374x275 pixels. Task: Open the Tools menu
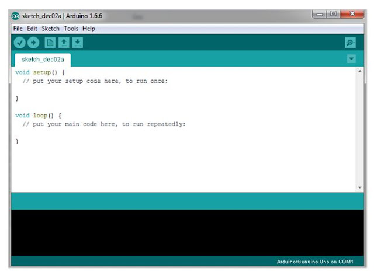71,29
